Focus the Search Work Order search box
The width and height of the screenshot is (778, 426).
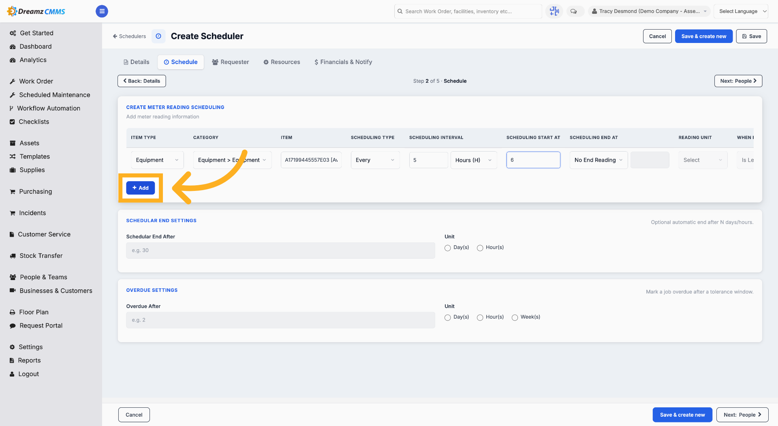pos(468,11)
